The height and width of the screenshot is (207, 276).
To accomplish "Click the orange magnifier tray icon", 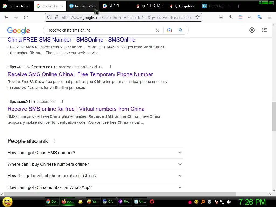I will click(203, 202).
